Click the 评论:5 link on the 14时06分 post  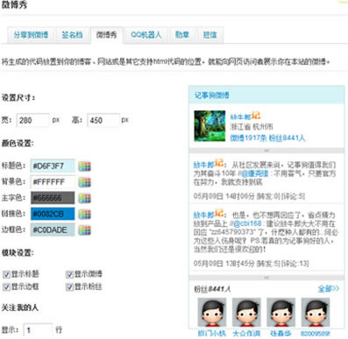pos(293,196)
